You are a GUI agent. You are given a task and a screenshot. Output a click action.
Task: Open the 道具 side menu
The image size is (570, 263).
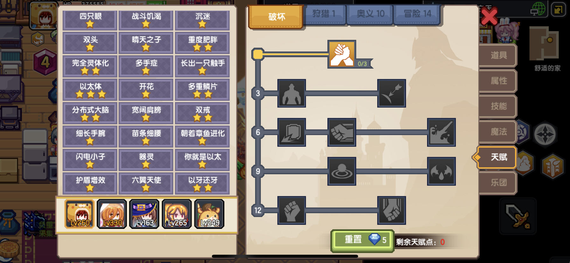pyautogui.click(x=498, y=55)
